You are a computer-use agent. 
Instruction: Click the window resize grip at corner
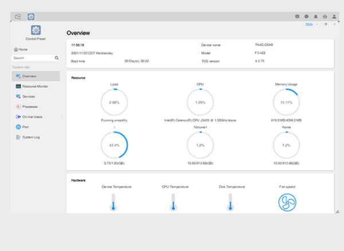(338, 211)
